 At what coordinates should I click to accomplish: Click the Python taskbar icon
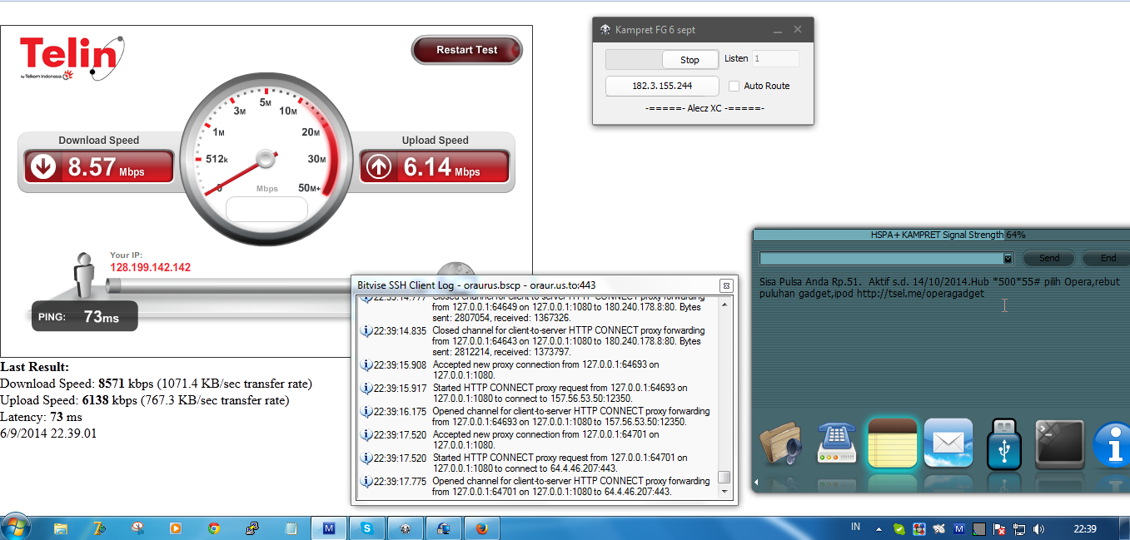[x=252, y=528]
